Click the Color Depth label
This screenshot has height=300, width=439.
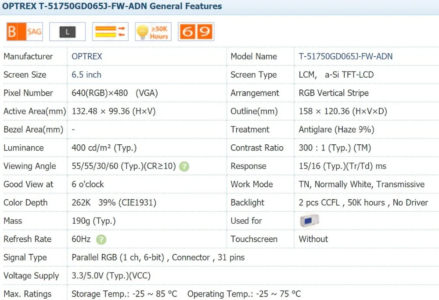[x=25, y=203]
